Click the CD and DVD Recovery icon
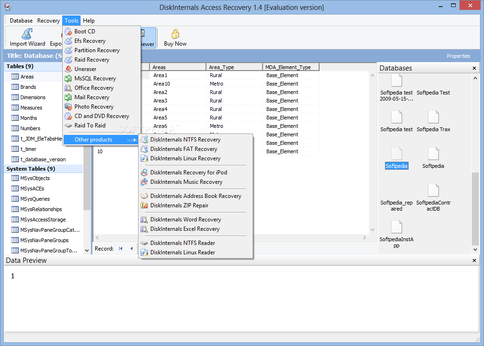Image resolution: width=484 pixels, height=346 pixels. [68, 116]
